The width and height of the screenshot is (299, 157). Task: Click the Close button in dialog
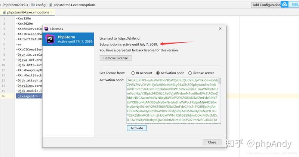click(x=212, y=142)
